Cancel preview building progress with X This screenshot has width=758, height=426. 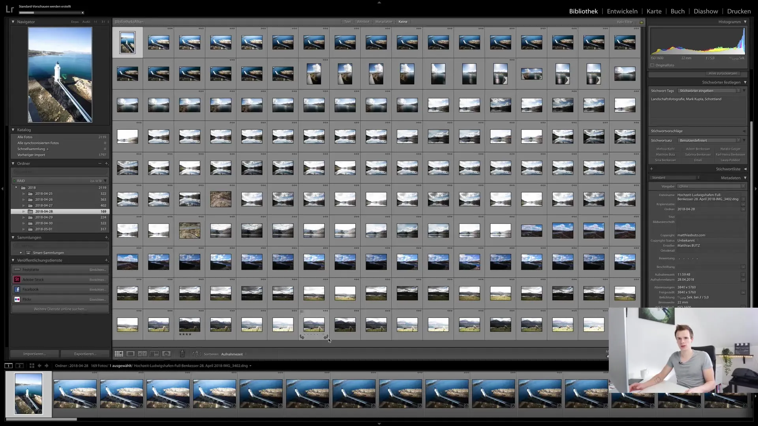[83, 13]
